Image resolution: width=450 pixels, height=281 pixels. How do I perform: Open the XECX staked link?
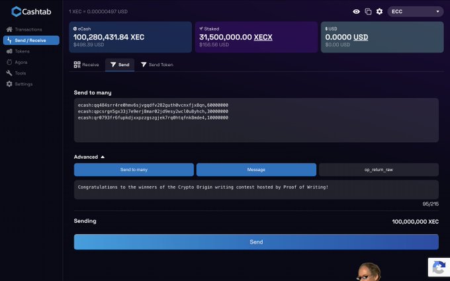(x=263, y=37)
